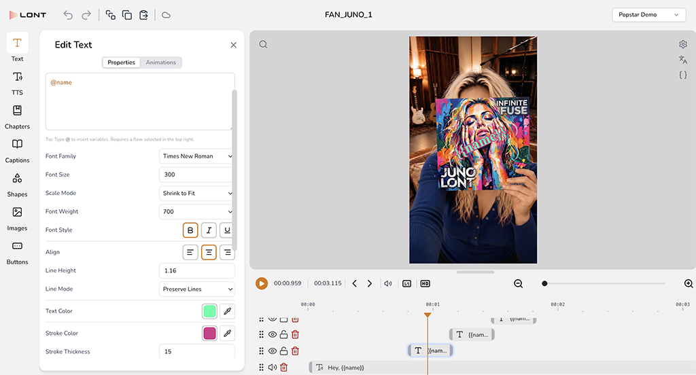Open the curly braces variables icon

click(683, 75)
